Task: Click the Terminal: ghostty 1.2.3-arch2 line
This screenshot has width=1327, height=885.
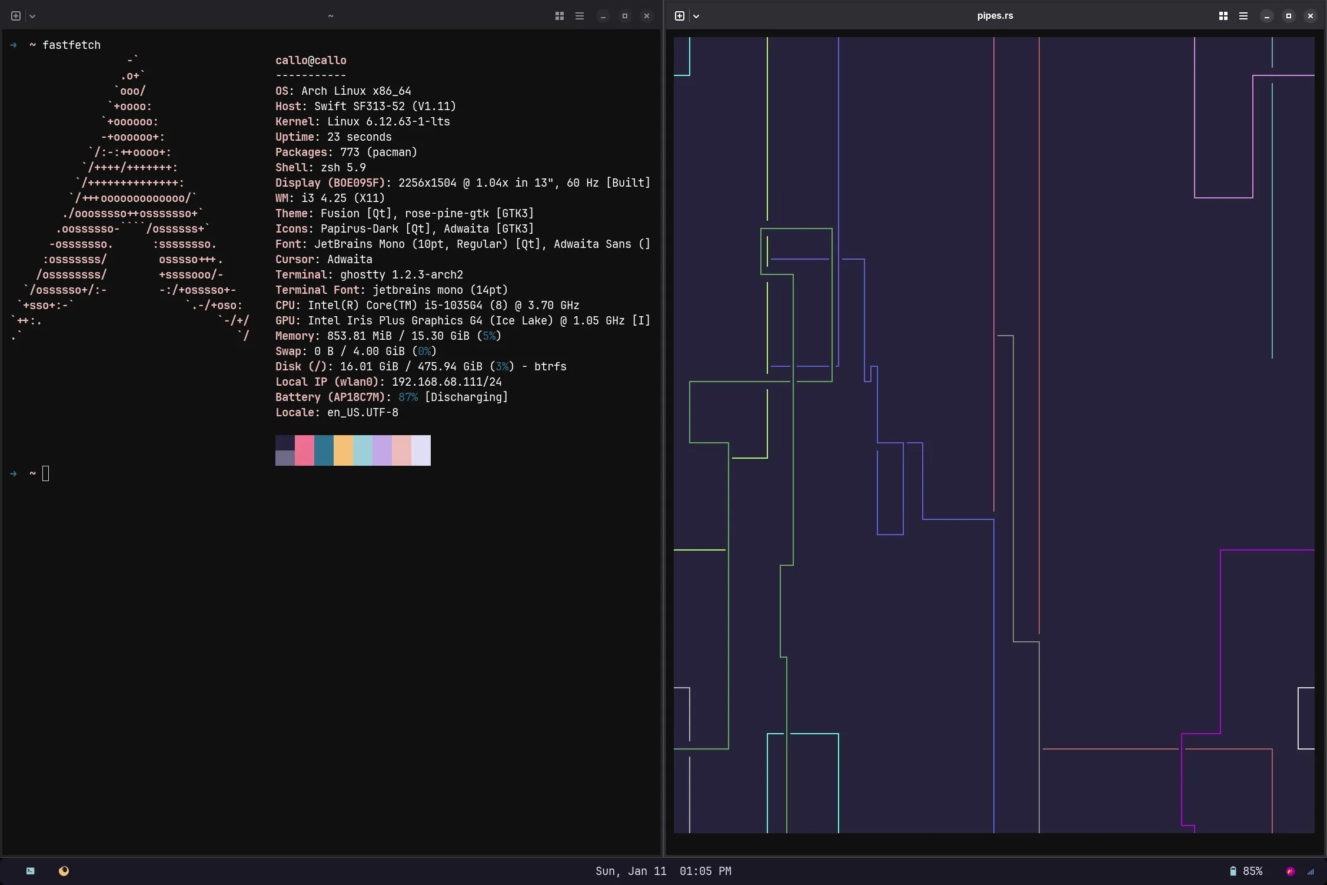Action: (x=369, y=275)
